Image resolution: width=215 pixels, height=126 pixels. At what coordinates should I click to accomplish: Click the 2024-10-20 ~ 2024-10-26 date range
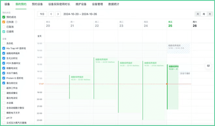coord(80,14)
